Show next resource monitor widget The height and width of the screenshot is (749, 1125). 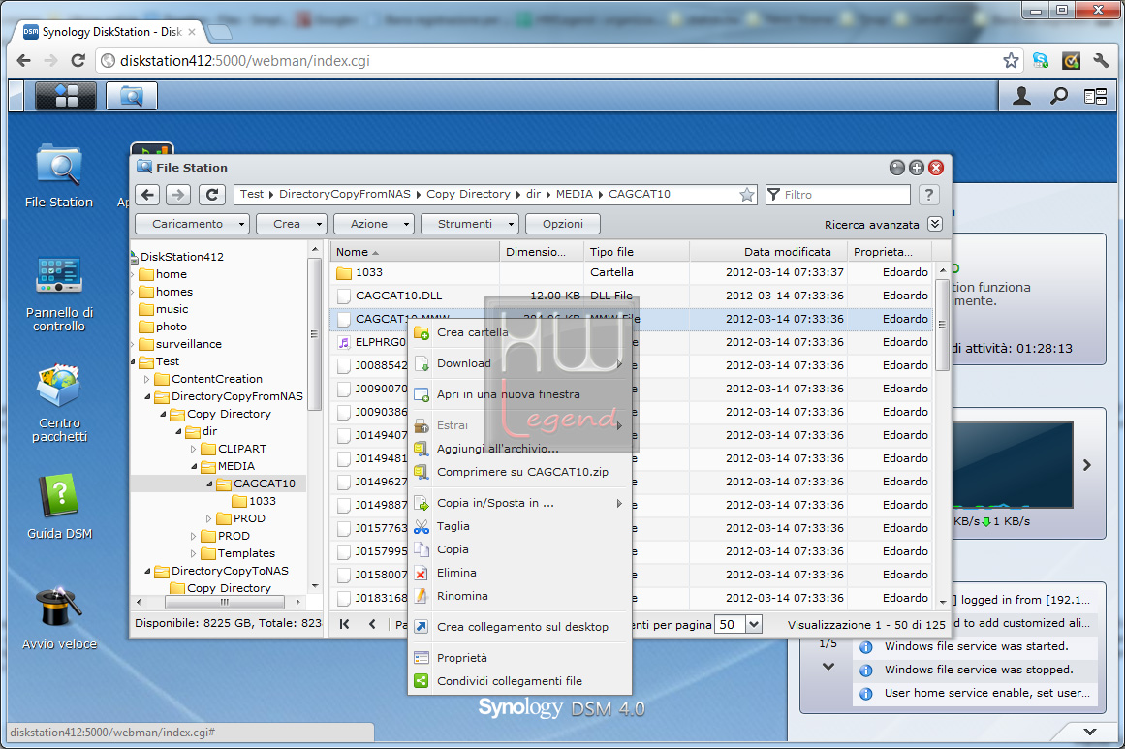click(1087, 465)
